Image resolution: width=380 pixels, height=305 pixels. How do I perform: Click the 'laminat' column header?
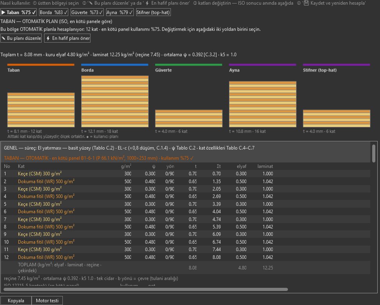[265, 166]
